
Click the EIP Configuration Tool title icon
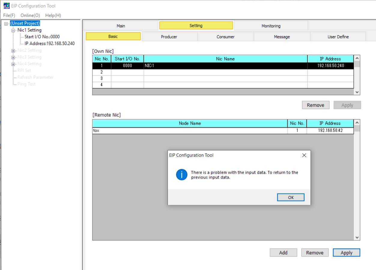point(6,6)
